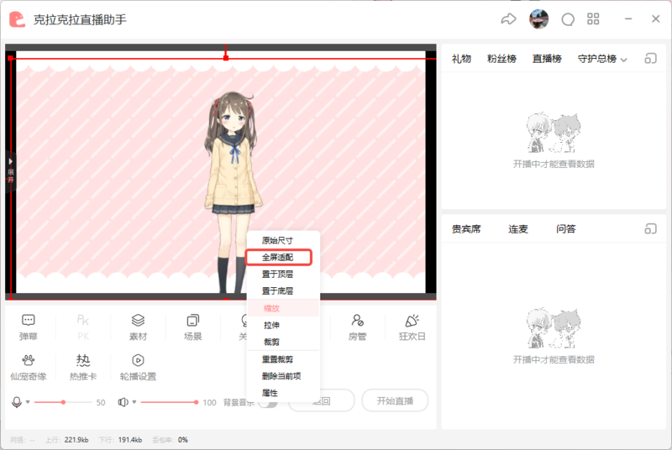Image resolution: width=672 pixels, height=450 pixels.
Task: Click the share arrow icon in title bar
Action: (509, 18)
